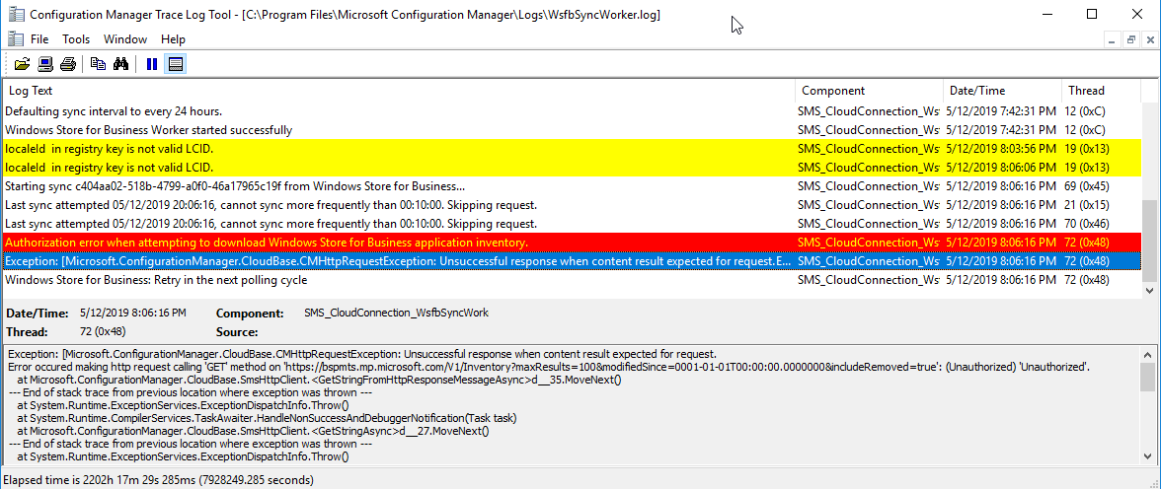The height and width of the screenshot is (489, 1161).
Task: Toggle the Show/Hide Details pane icon
Action: coord(176,64)
